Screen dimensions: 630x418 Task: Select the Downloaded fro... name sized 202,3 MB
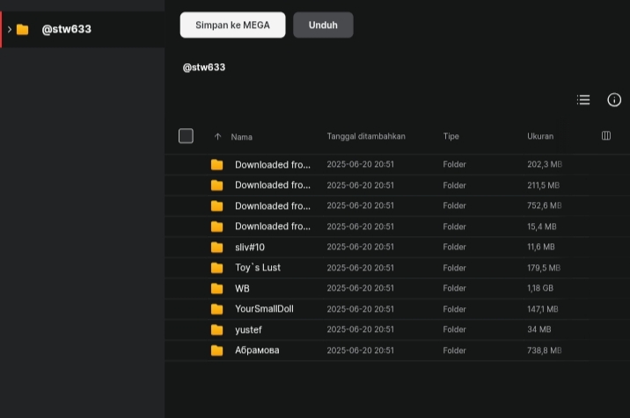[x=273, y=164]
